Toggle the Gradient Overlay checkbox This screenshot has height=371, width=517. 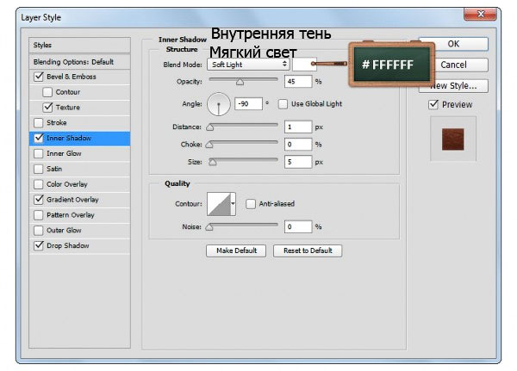click(39, 200)
